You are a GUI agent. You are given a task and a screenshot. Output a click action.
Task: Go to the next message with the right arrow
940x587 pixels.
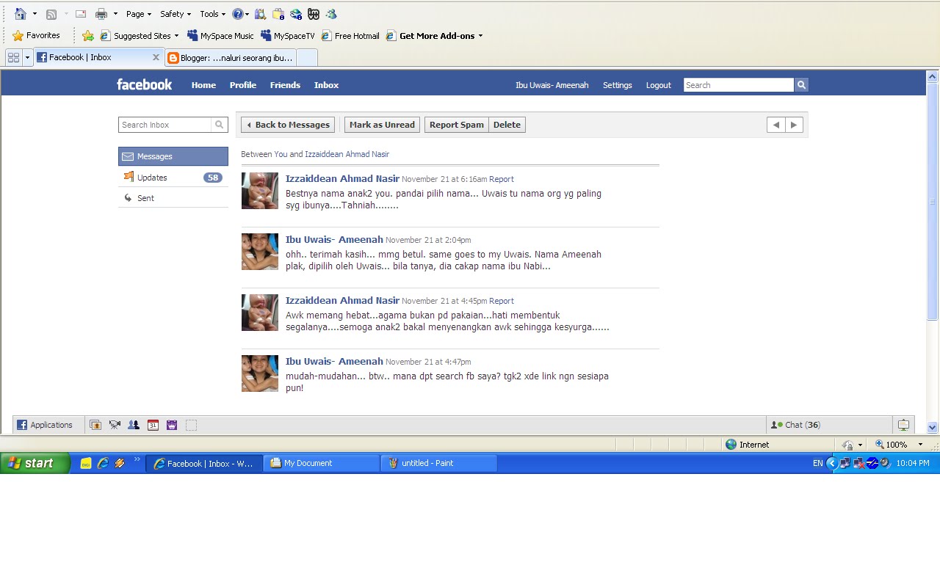coord(794,125)
